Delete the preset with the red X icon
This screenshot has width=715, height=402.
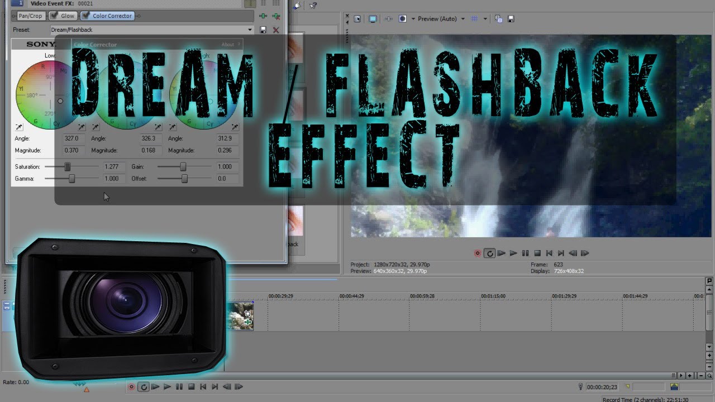(275, 30)
